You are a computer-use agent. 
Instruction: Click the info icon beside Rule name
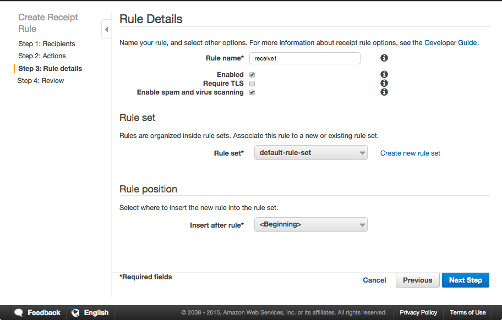tap(384, 58)
